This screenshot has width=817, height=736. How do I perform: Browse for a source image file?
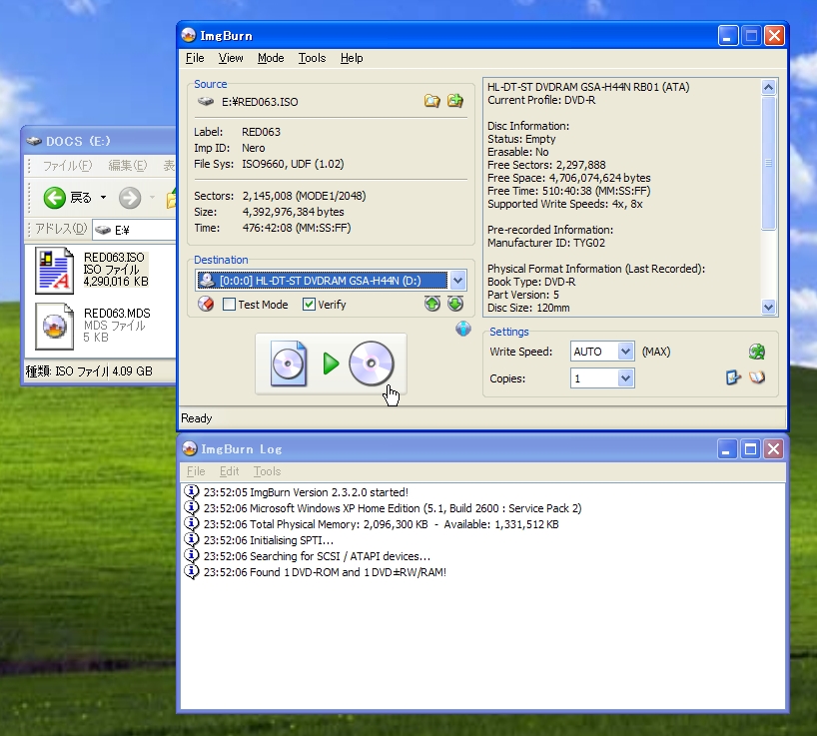click(431, 101)
